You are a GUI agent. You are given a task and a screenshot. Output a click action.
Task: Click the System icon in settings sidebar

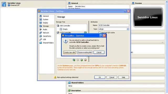41,19
